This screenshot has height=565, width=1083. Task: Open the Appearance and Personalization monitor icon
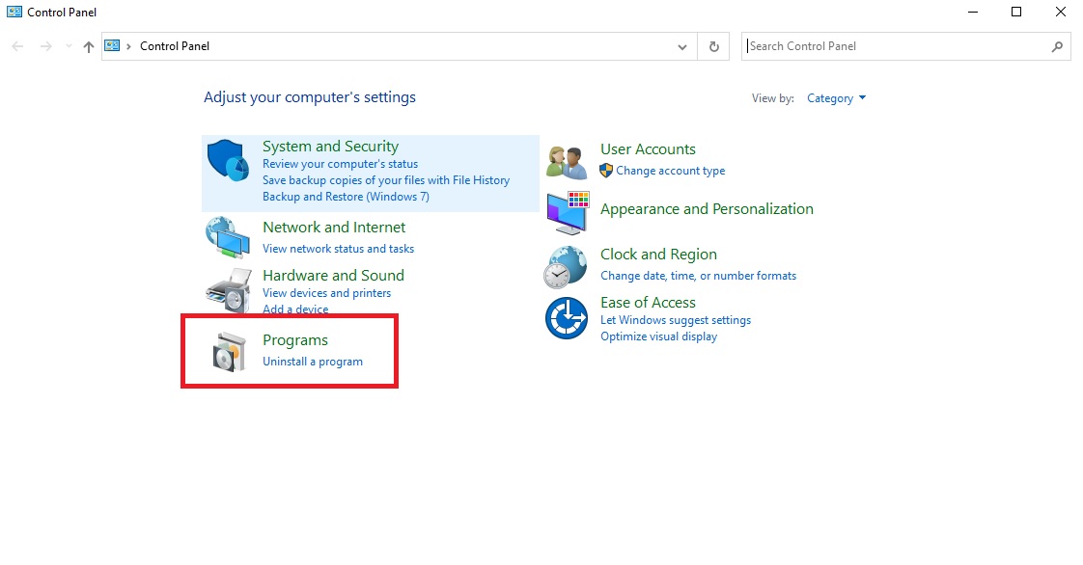(567, 213)
